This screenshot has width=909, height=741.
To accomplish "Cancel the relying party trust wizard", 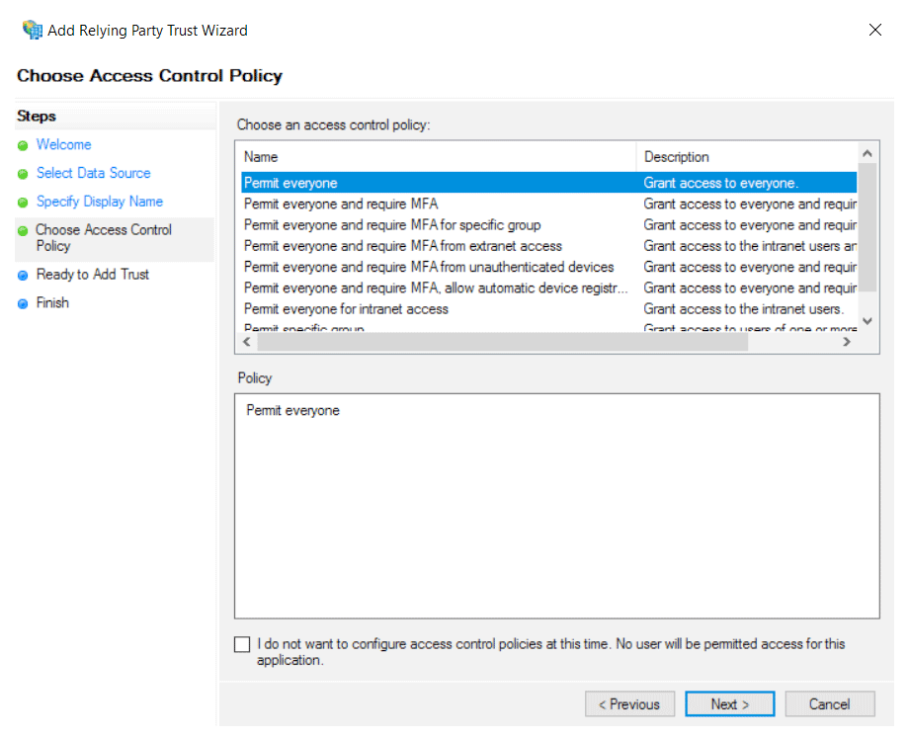I will pos(829,704).
